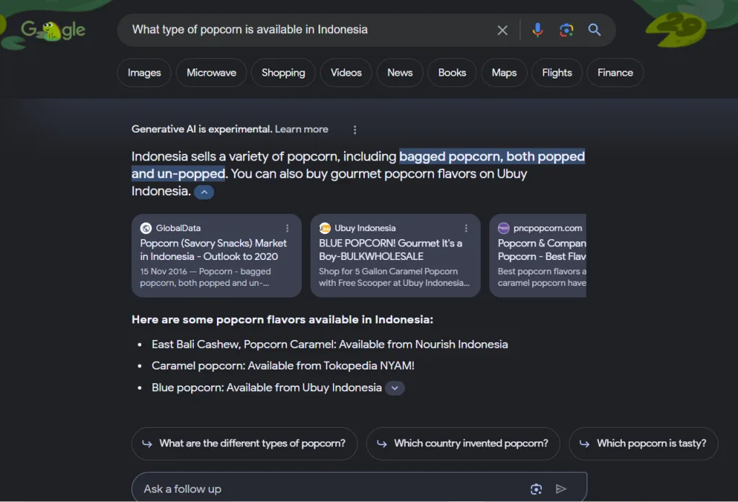Switch to the Images tab

[x=144, y=73]
